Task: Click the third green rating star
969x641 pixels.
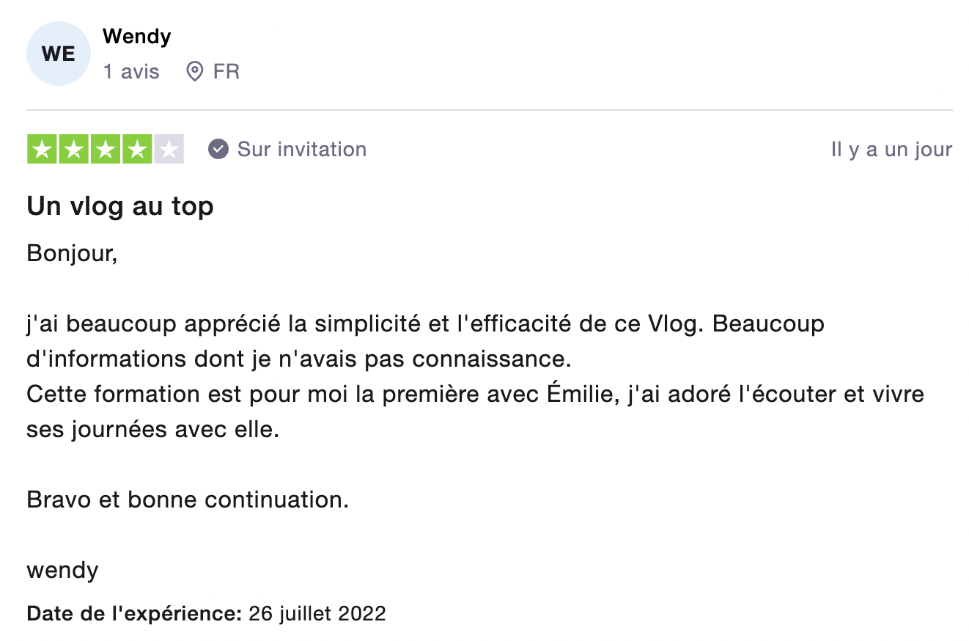Action: (106, 150)
